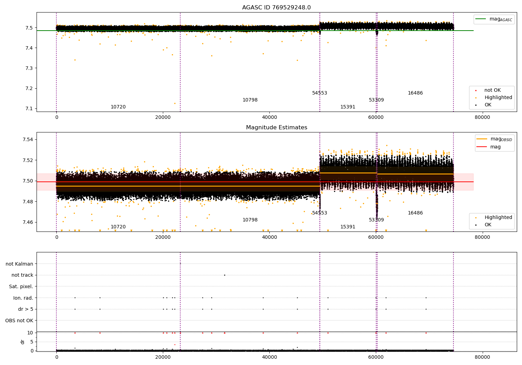Click obsid label 10798 in the top plot

[x=250, y=100]
